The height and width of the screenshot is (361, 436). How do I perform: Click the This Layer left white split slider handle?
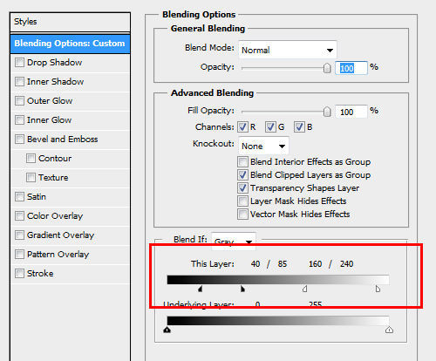click(x=304, y=289)
